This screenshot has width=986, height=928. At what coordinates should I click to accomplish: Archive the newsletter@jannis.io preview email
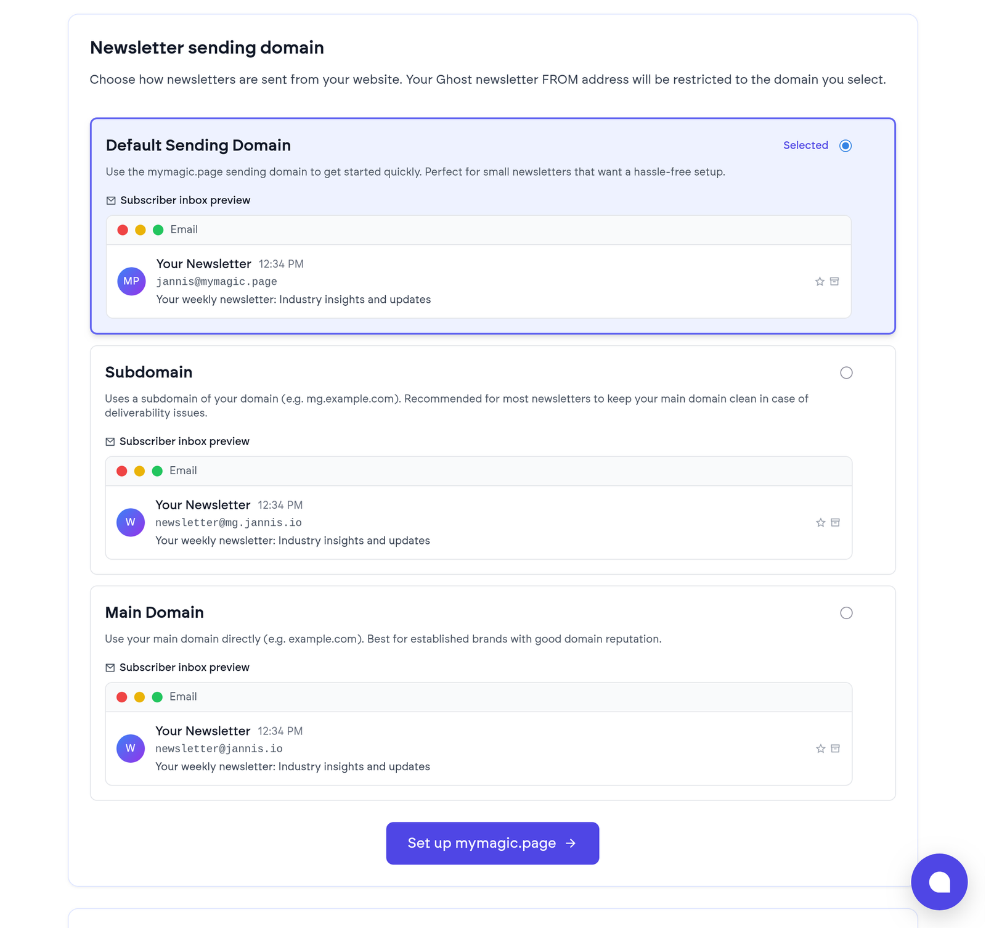pos(835,748)
